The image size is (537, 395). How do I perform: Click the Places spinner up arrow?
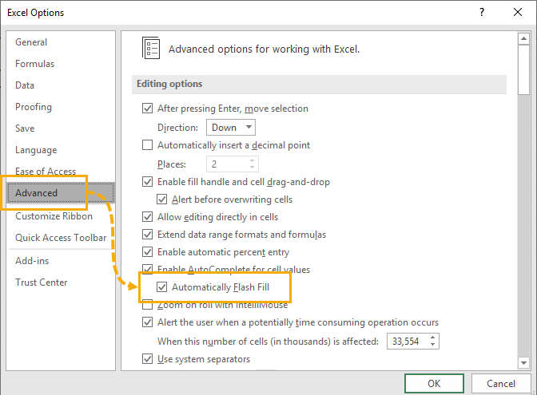tap(253, 160)
